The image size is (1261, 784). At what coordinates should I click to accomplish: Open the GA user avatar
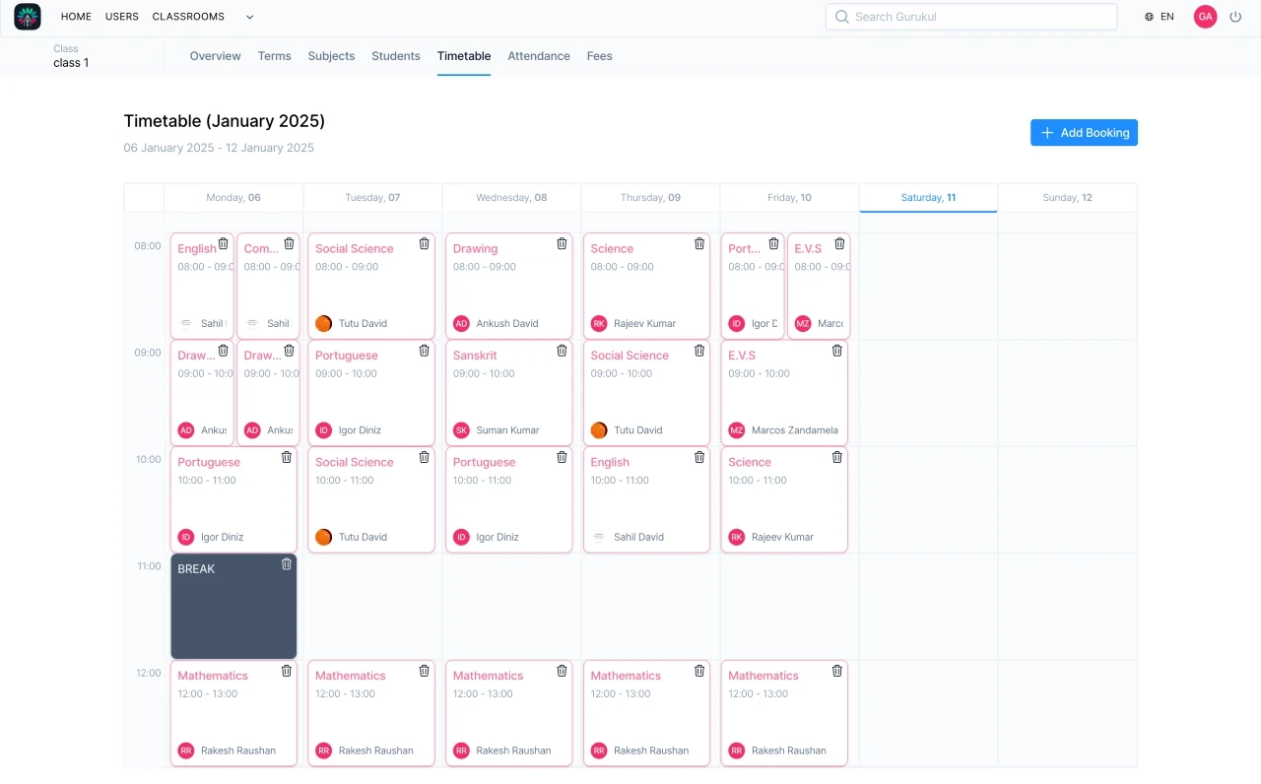[1205, 17]
